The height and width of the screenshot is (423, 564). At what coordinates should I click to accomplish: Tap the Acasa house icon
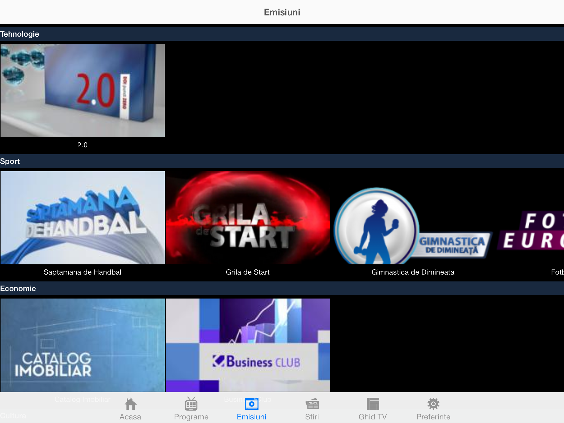point(130,404)
